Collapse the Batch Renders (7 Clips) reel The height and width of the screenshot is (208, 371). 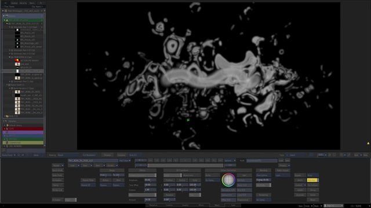(10, 88)
